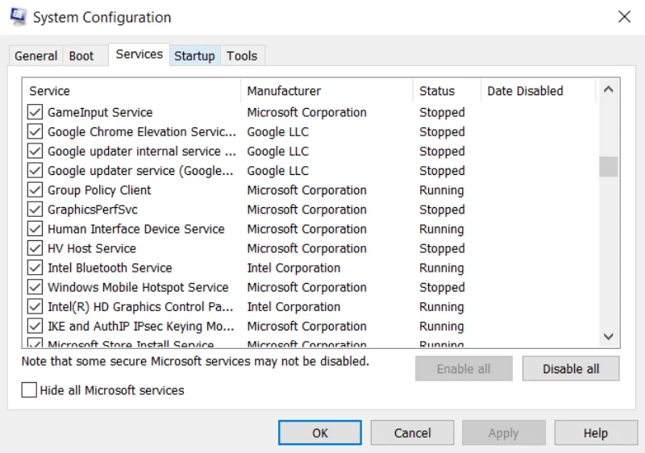This screenshot has height=453, width=645.
Task: Go to the Startup tab
Action: (194, 56)
